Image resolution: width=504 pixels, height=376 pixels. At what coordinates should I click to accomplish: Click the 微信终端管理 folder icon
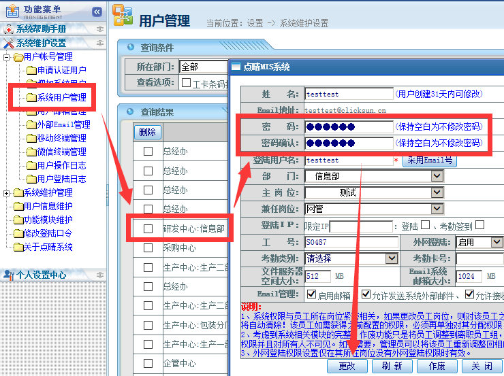31,152
